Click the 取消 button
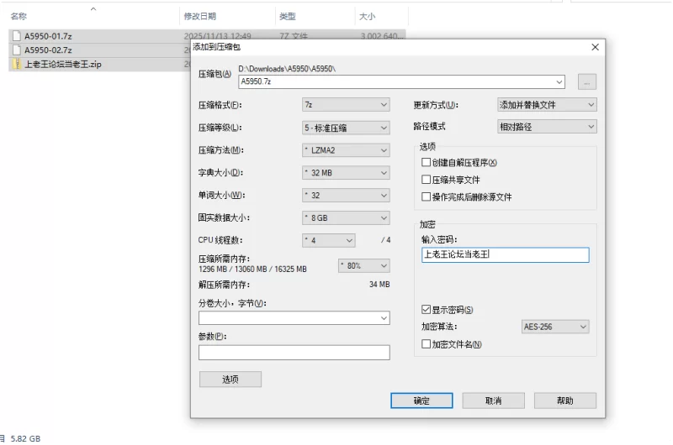Viewport: 673px width, 445px height. point(493,400)
